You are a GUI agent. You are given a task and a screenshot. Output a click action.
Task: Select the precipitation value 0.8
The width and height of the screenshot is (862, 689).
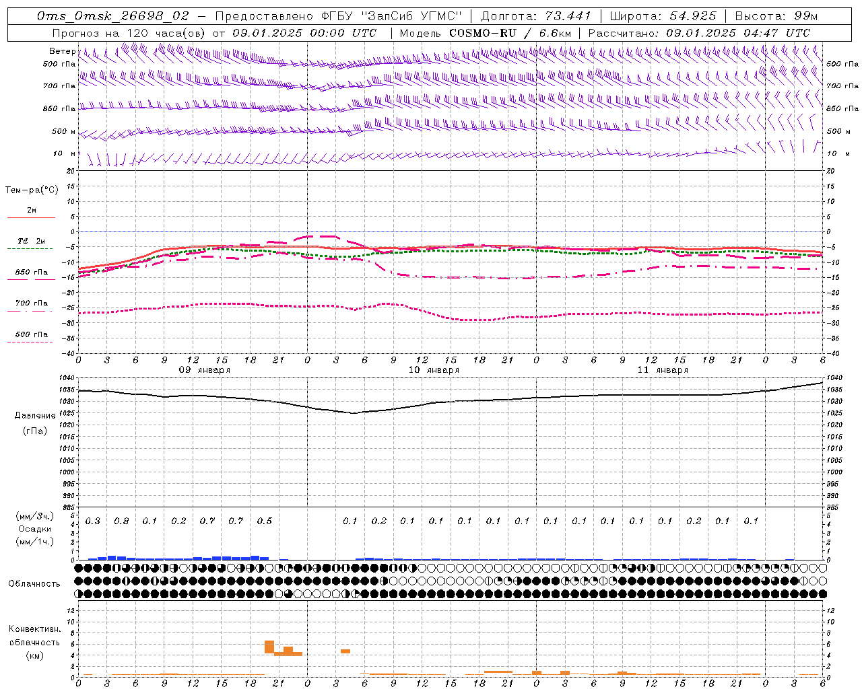click(121, 521)
